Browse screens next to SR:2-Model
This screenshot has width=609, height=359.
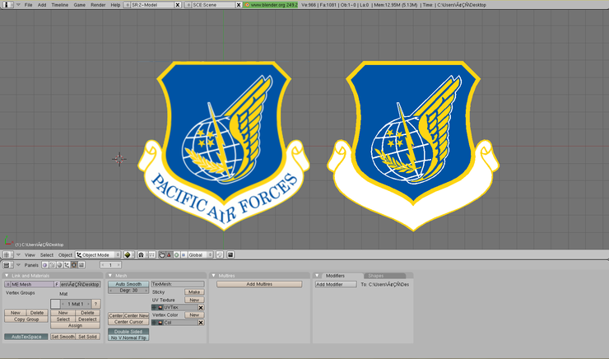[127, 5]
